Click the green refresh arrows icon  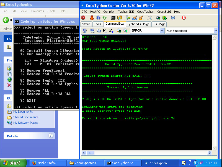pos(105,18)
